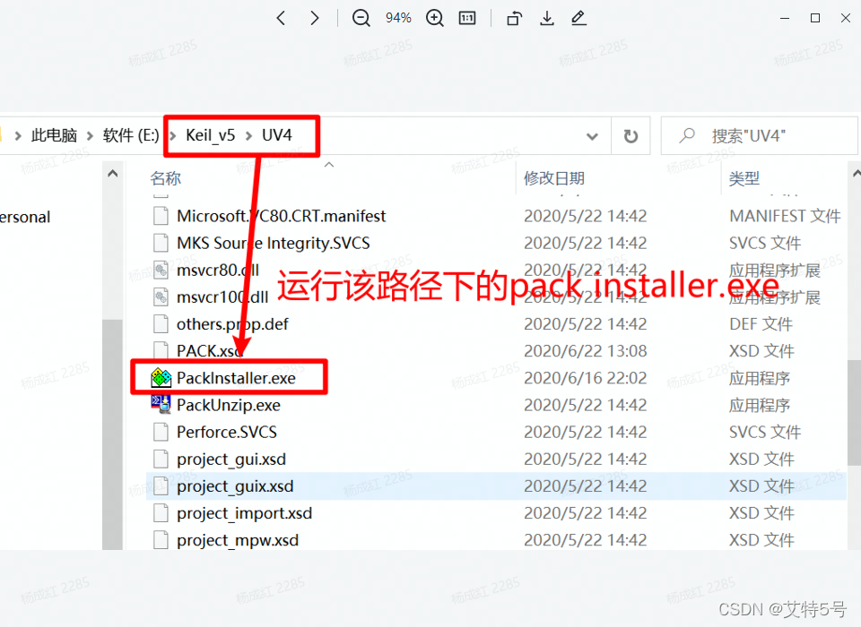Sort files by 名称 column
This screenshot has width=861, height=627.
165,178
